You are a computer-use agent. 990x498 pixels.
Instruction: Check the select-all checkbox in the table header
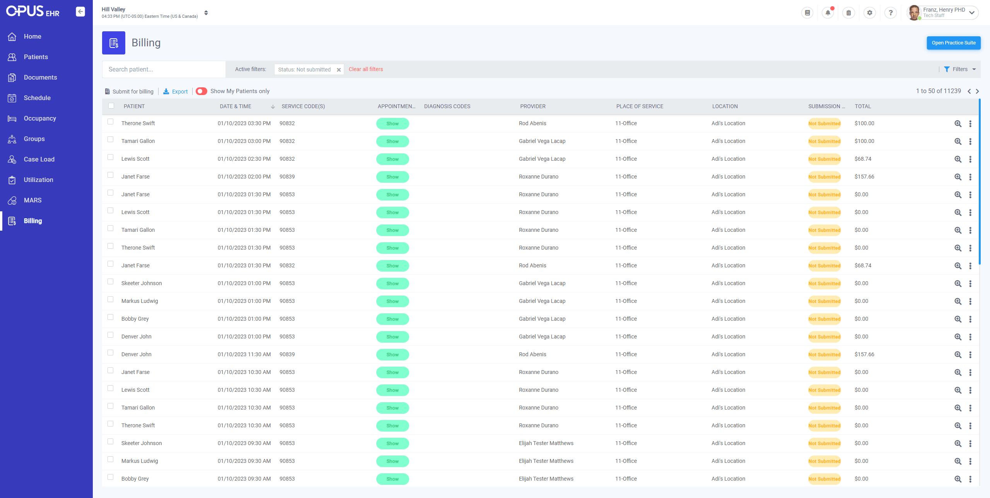[x=111, y=106]
